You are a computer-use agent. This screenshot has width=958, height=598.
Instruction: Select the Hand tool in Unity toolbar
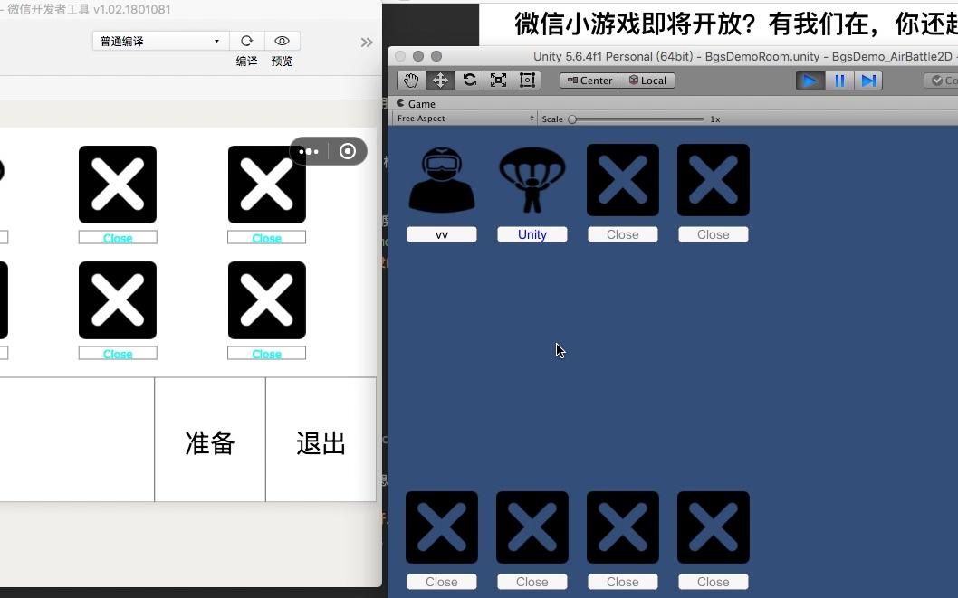tap(411, 80)
